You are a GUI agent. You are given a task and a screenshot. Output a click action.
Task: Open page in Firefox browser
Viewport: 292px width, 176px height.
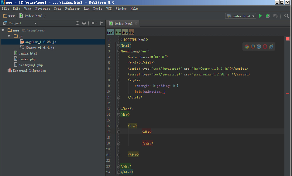coord(253,47)
